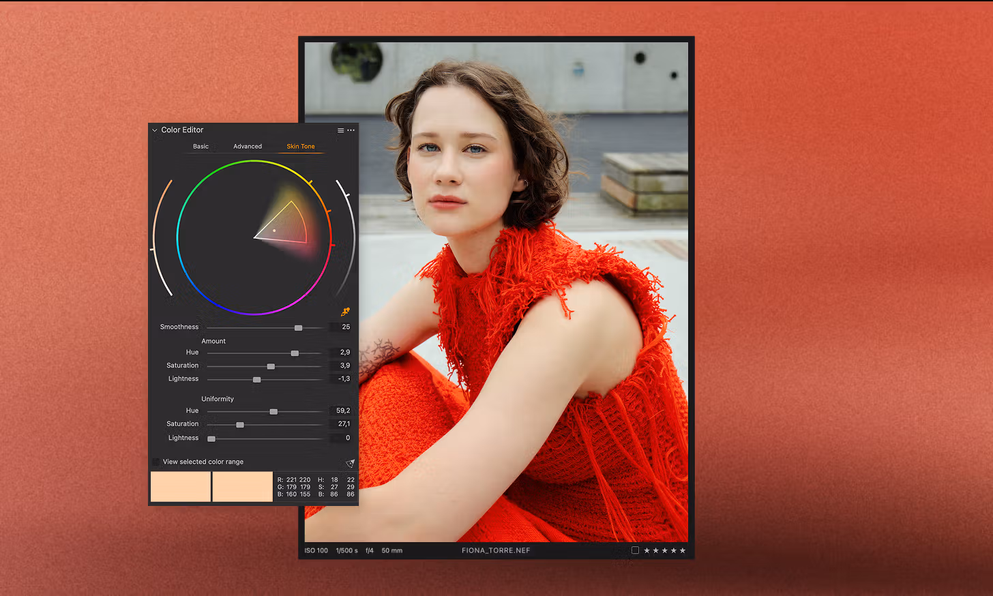The image size is (993, 596).
Task: Click the fifth rating star
Action: (x=683, y=550)
